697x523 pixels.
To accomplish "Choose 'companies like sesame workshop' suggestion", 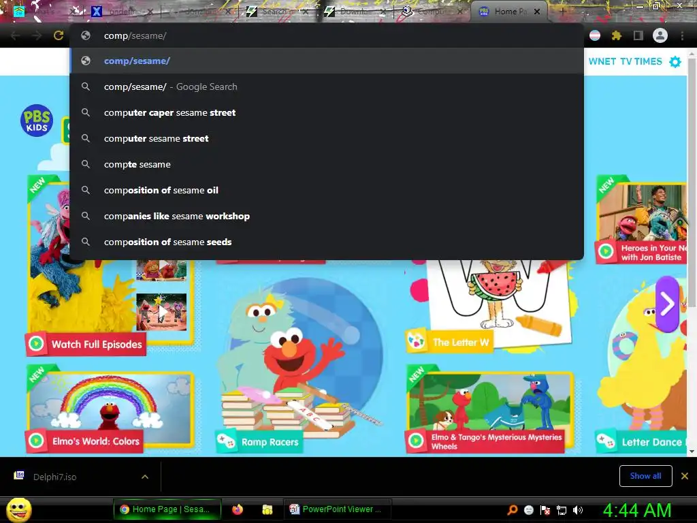I will click(x=327, y=216).
